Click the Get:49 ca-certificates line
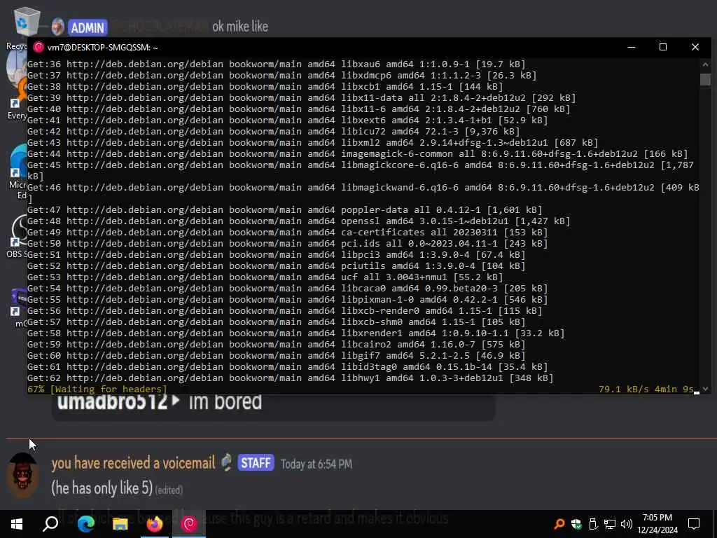The height and width of the screenshot is (538, 717). point(287,233)
